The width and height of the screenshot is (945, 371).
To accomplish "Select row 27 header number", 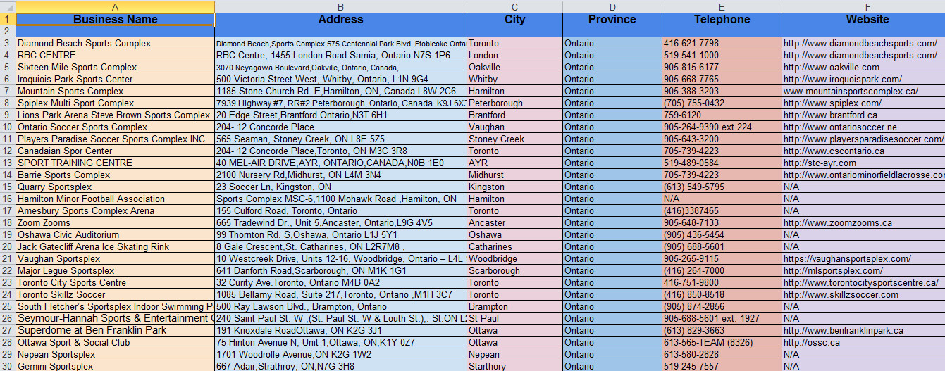I will point(8,331).
